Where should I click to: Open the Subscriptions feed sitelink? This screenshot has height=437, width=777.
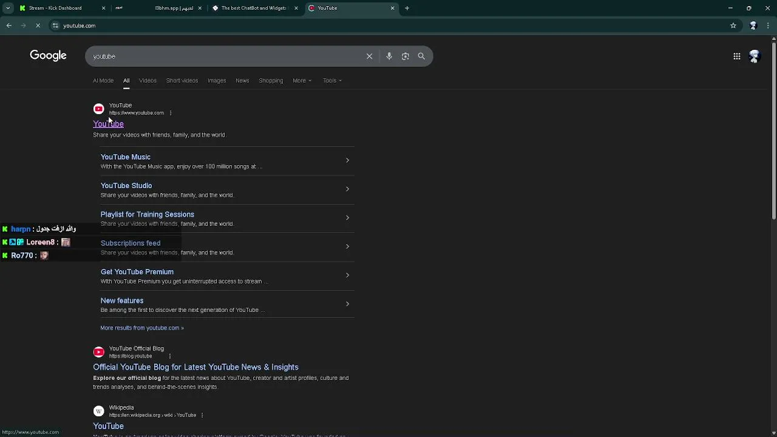(x=131, y=243)
